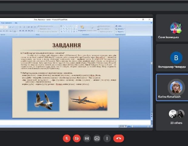Expand the shapes gallery more arrow

pyautogui.click(x=77, y=32)
